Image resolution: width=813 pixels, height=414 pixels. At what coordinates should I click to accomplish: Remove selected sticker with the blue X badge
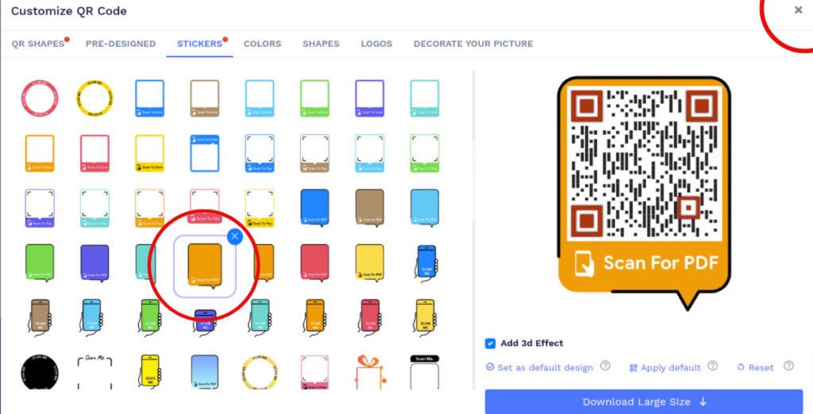tap(235, 236)
